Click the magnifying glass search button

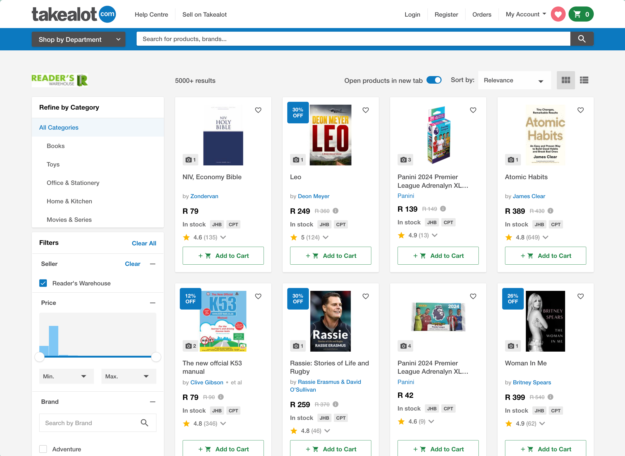(x=582, y=39)
